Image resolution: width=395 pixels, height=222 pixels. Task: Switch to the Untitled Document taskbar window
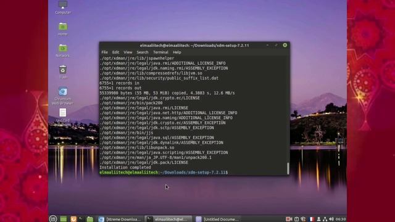[217, 220]
